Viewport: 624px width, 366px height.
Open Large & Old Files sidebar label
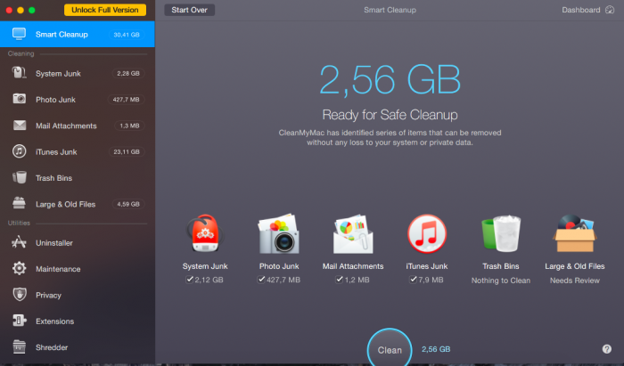pos(65,204)
